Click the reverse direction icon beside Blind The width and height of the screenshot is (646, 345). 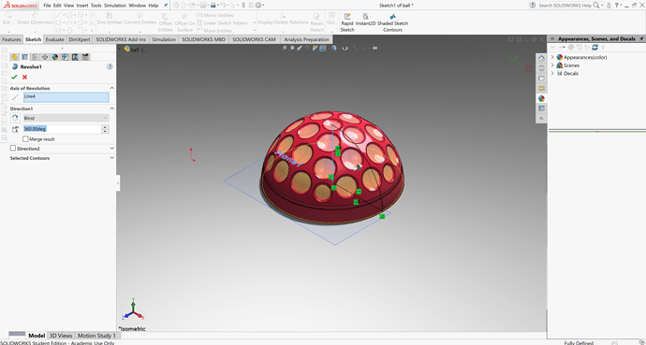(15, 118)
